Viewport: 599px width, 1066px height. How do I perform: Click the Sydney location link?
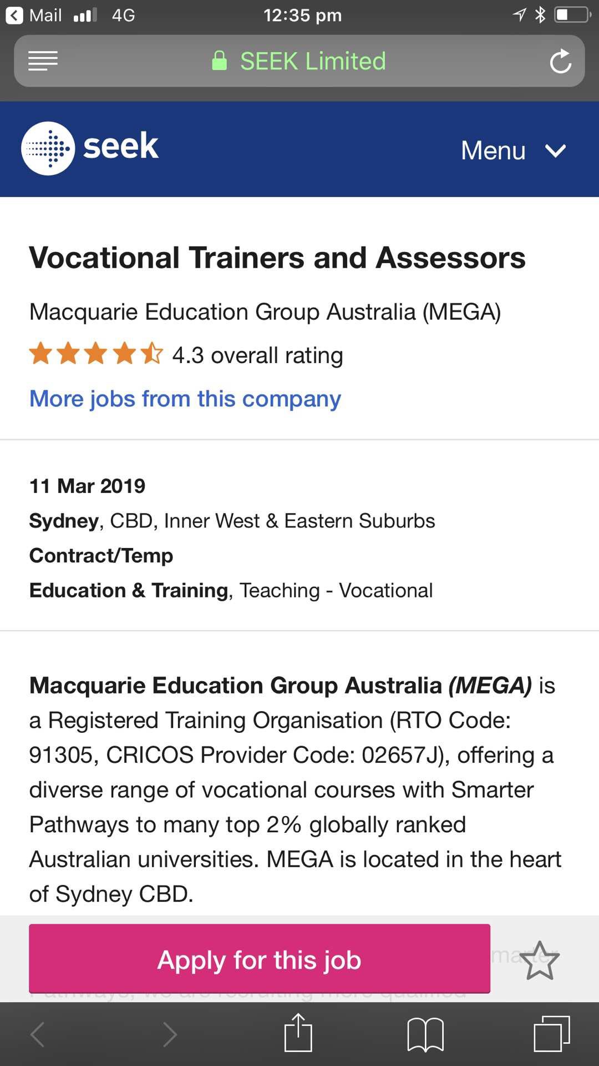tap(64, 521)
